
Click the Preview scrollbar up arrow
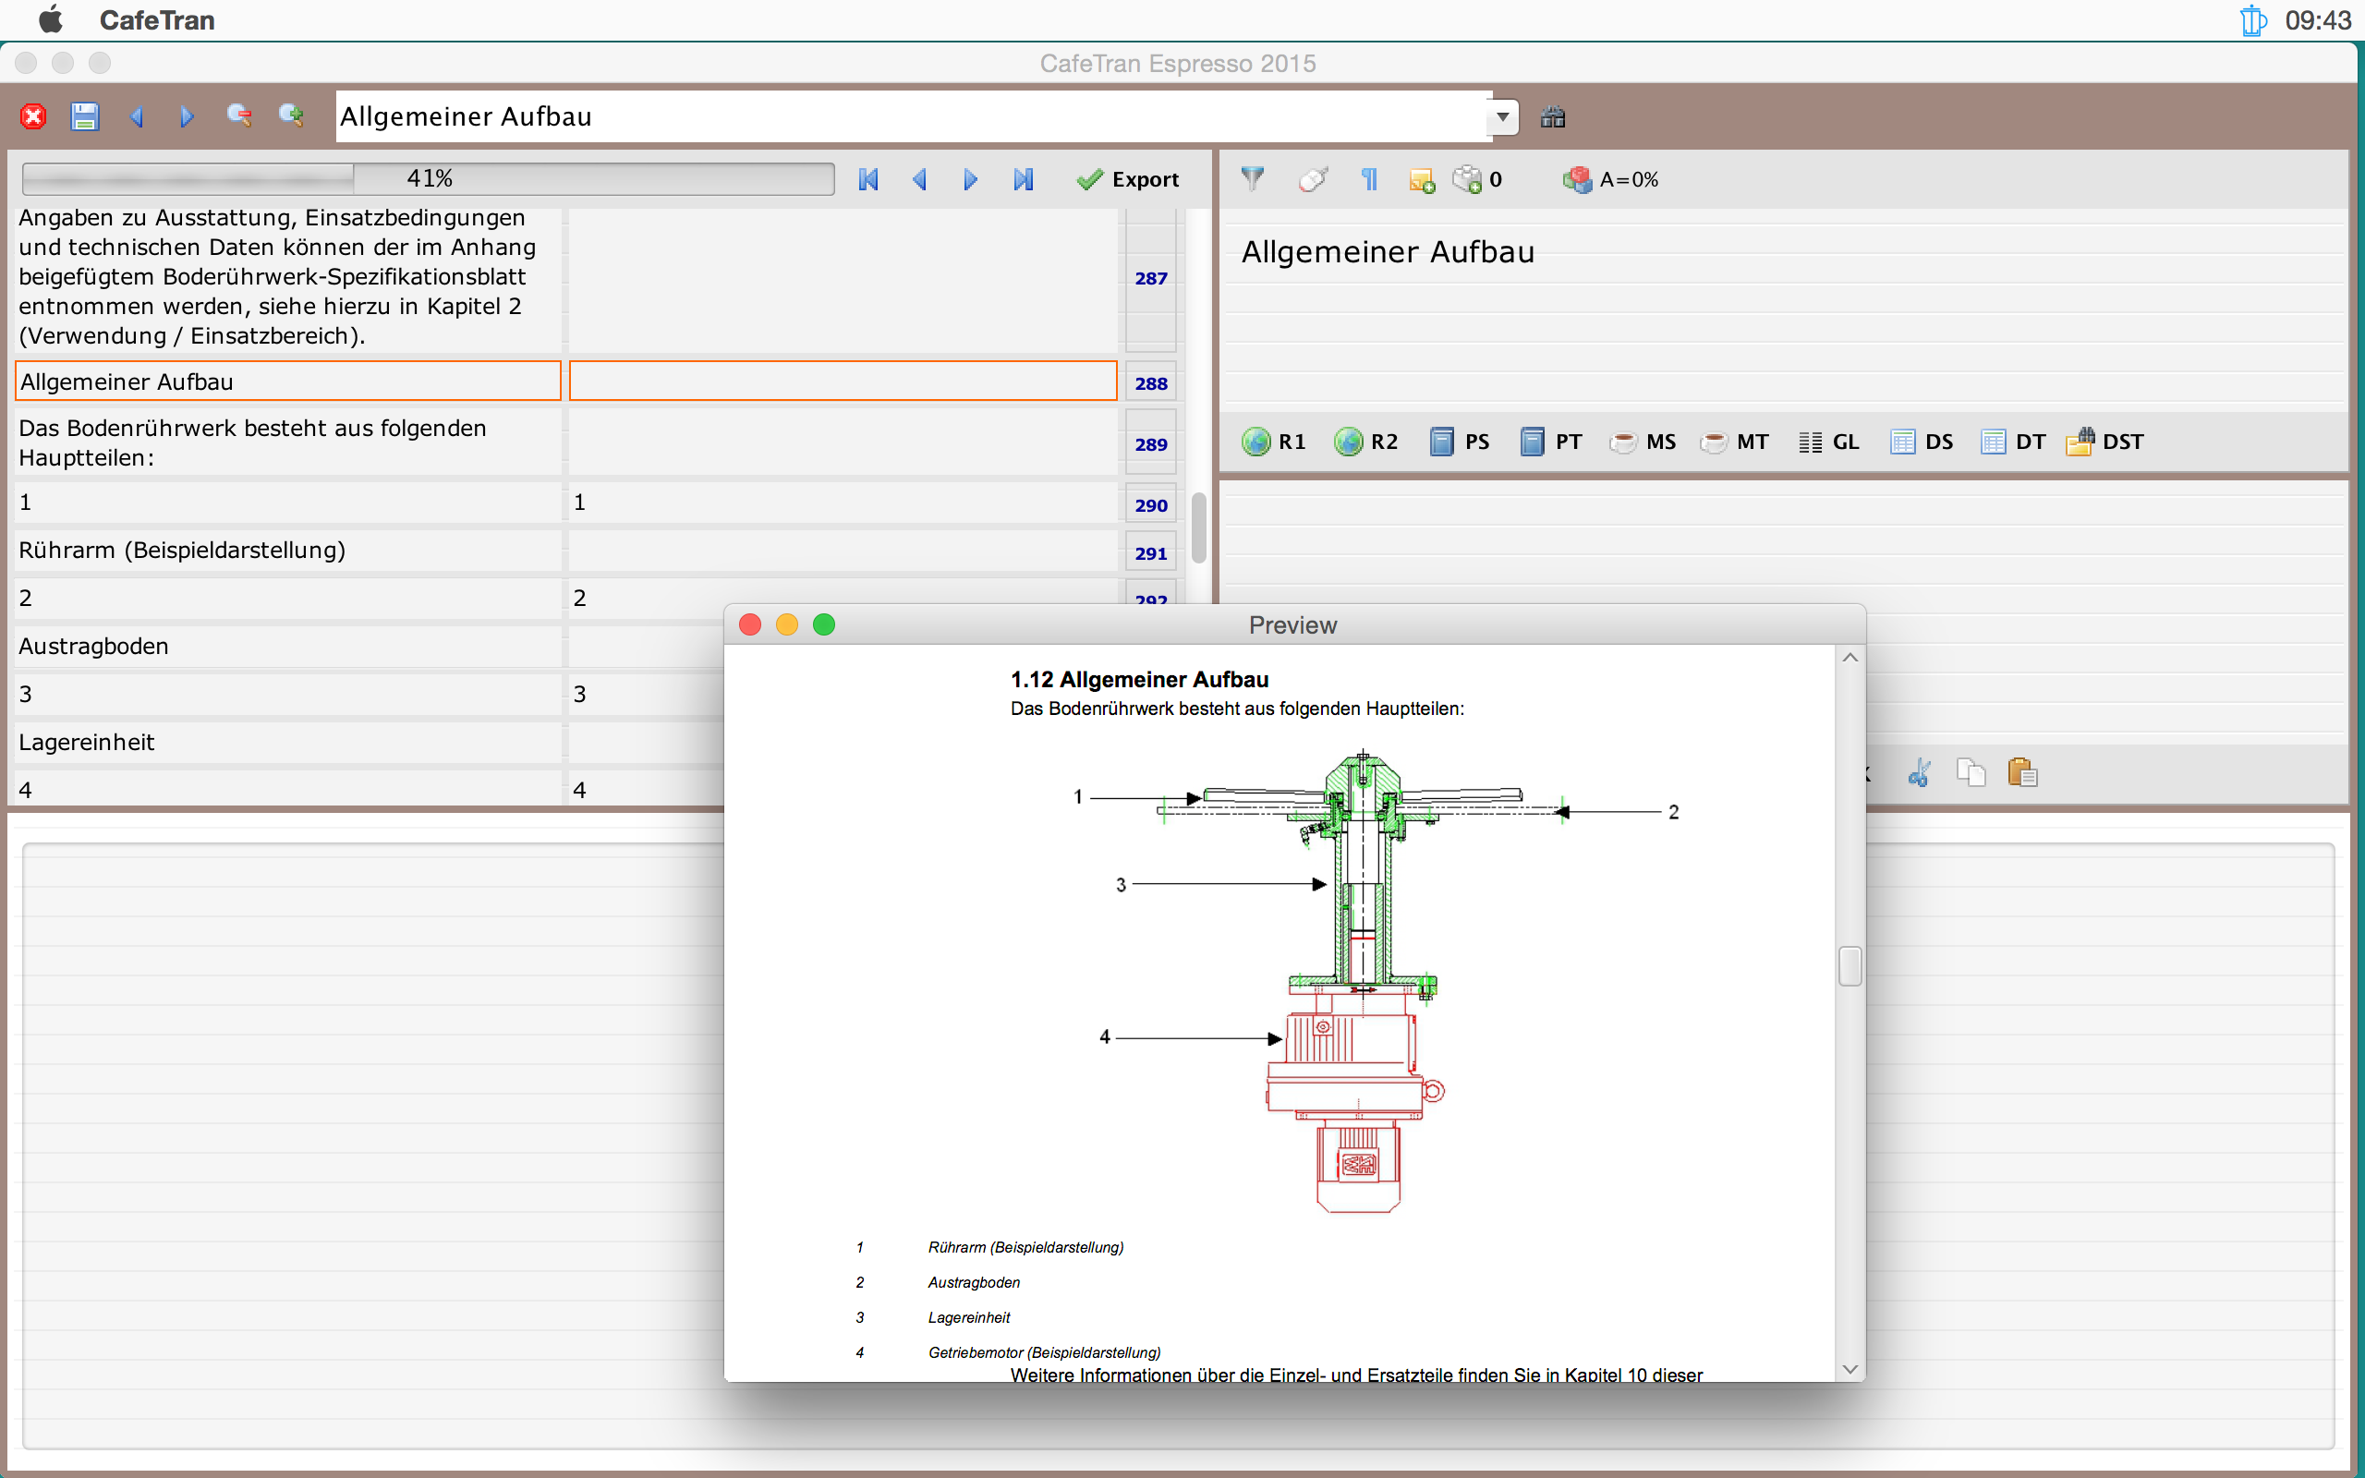1849,658
